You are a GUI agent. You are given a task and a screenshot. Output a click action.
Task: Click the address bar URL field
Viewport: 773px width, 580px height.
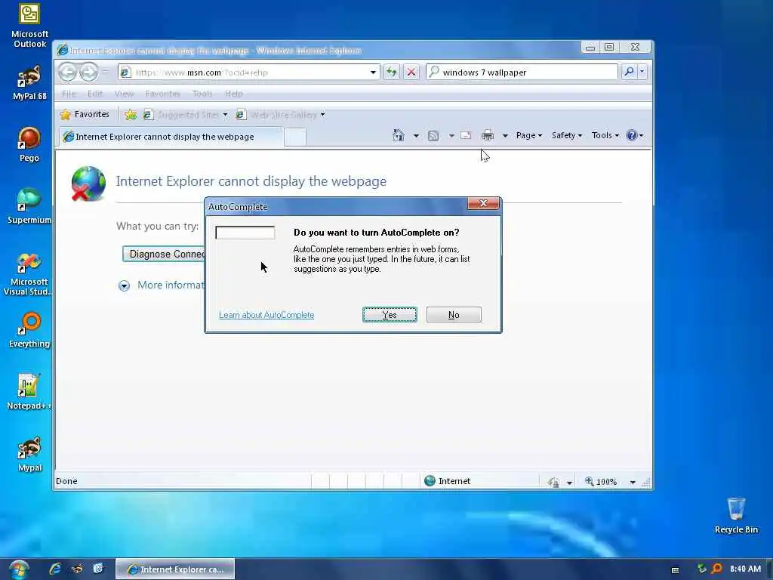249,72
